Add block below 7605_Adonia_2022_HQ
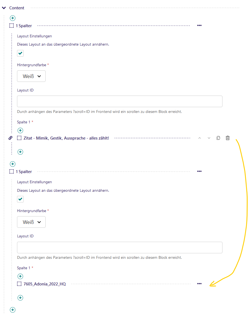248x314 pixels. [x=20, y=298]
